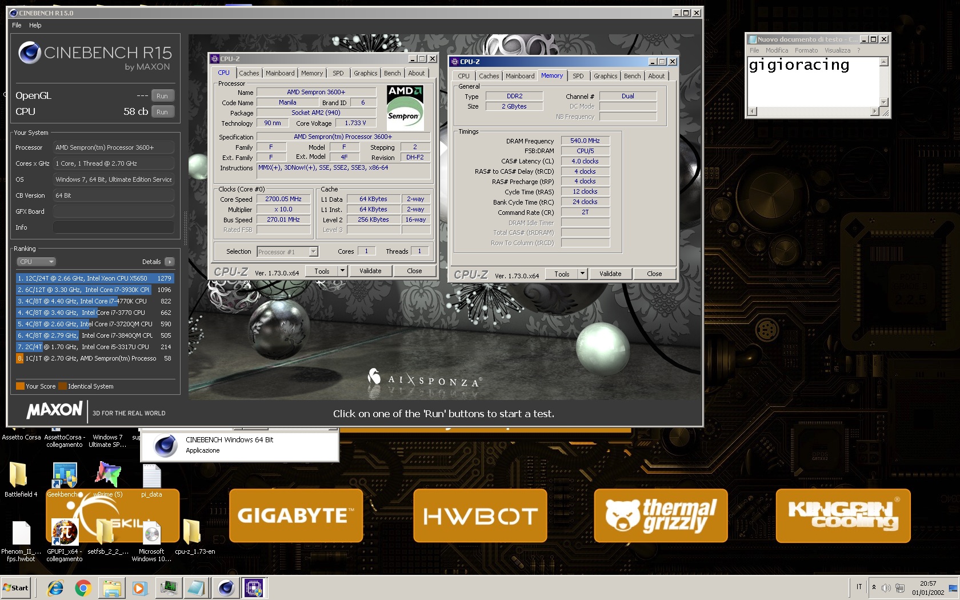The image size is (960, 600).
Task: Open pi_data text file on desktop
Action: [151, 476]
